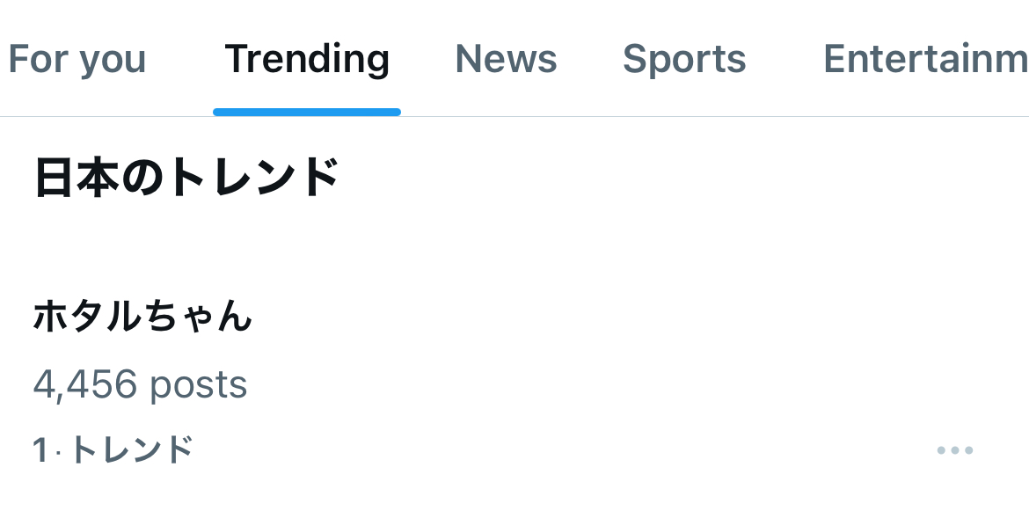Switch to the For you tab
This screenshot has height=511, width=1029.
(x=77, y=60)
